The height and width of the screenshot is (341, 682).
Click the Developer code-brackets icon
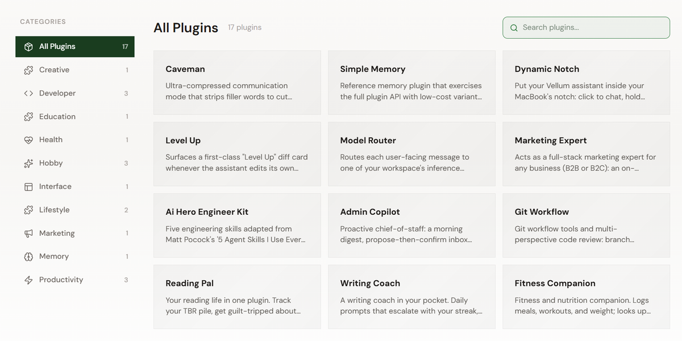(28, 93)
